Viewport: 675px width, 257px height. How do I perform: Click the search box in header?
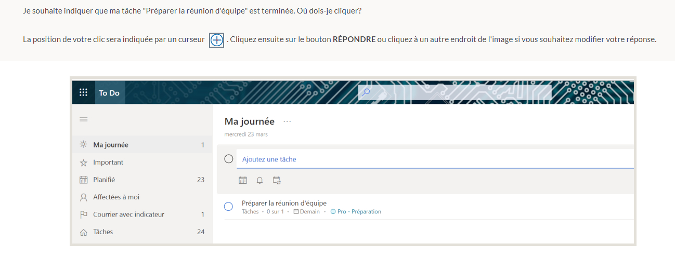click(455, 92)
